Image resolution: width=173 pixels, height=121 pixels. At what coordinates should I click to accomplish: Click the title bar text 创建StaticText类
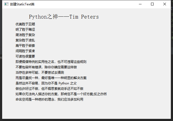point(22,4)
